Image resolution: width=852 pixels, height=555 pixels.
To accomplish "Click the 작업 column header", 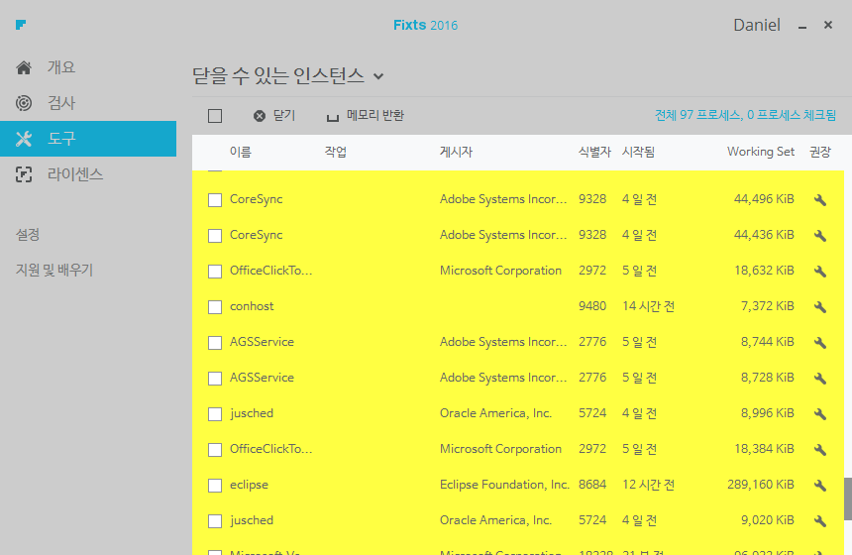I will point(335,152).
